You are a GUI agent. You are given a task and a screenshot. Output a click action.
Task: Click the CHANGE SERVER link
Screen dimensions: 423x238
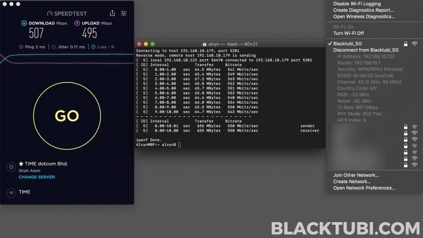point(36,177)
